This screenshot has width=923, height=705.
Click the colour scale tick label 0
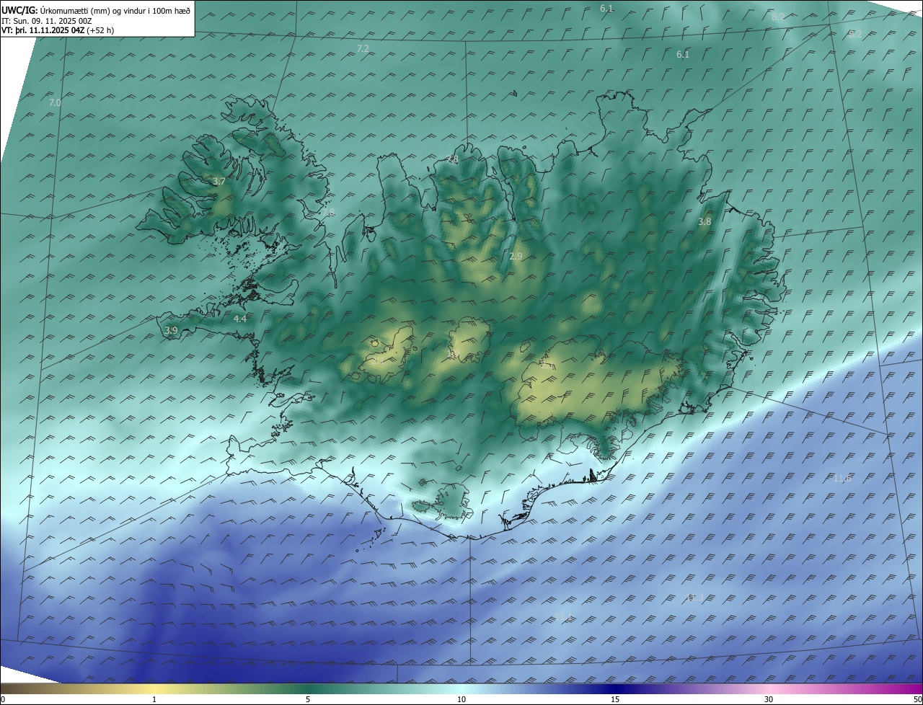[x=3, y=699]
